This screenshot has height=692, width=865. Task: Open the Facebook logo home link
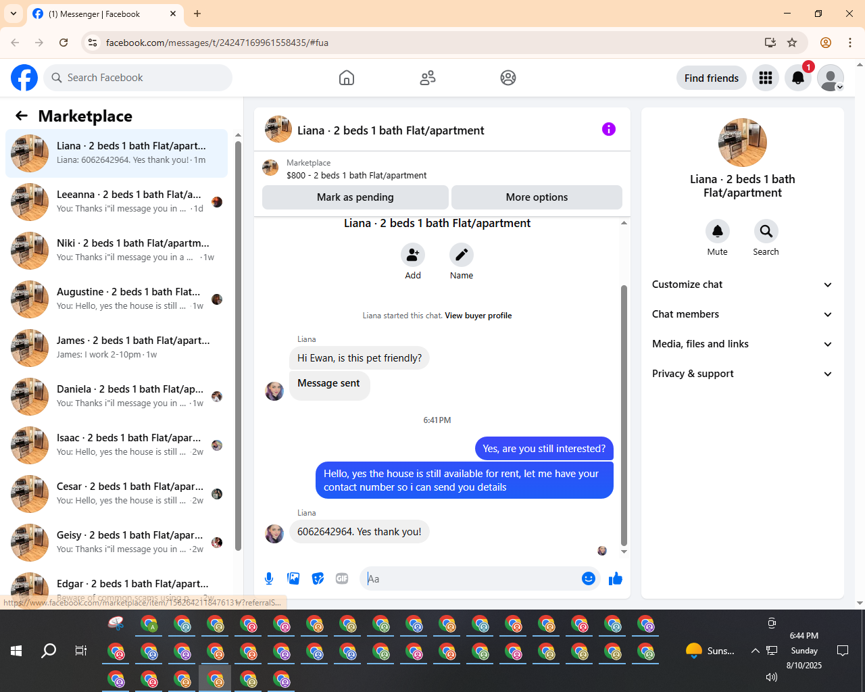tap(24, 78)
